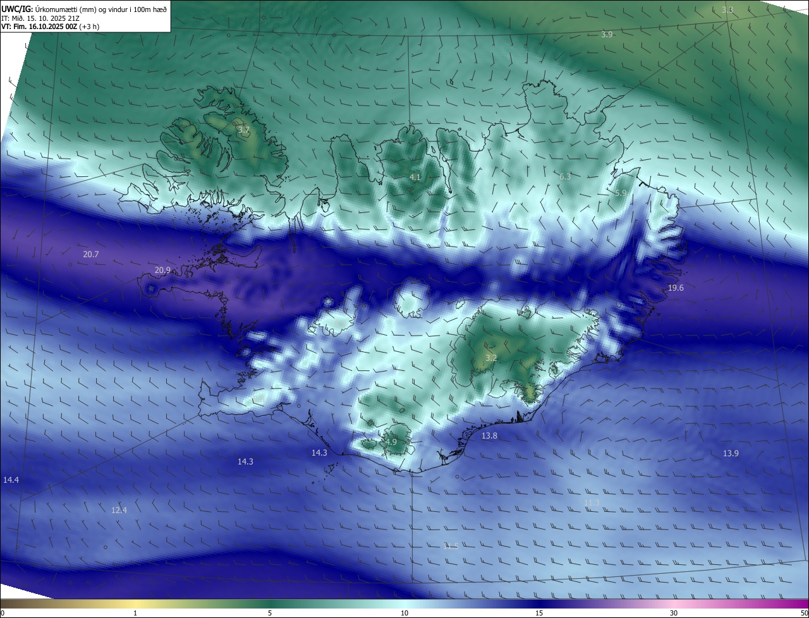Image resolution: width=809 pixels, height=618 pixels.
Task: Click the 5.9 value near the east coast
Action: [621, 193]
